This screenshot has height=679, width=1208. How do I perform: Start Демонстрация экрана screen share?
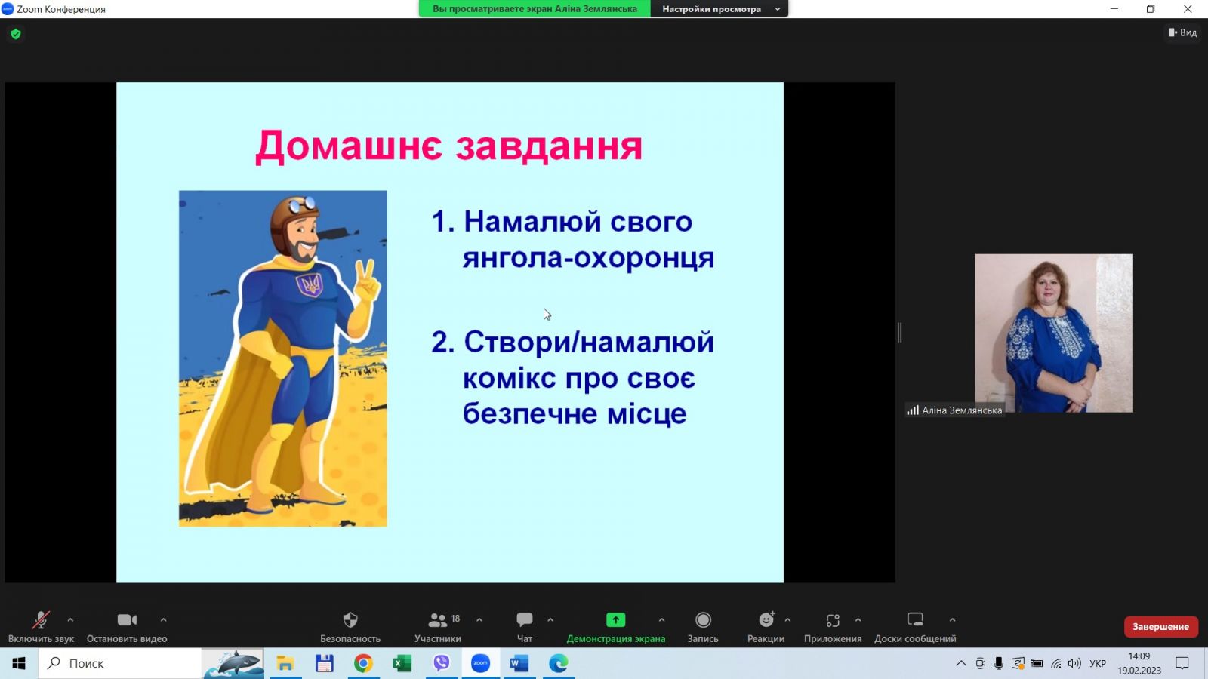point(616,627)
